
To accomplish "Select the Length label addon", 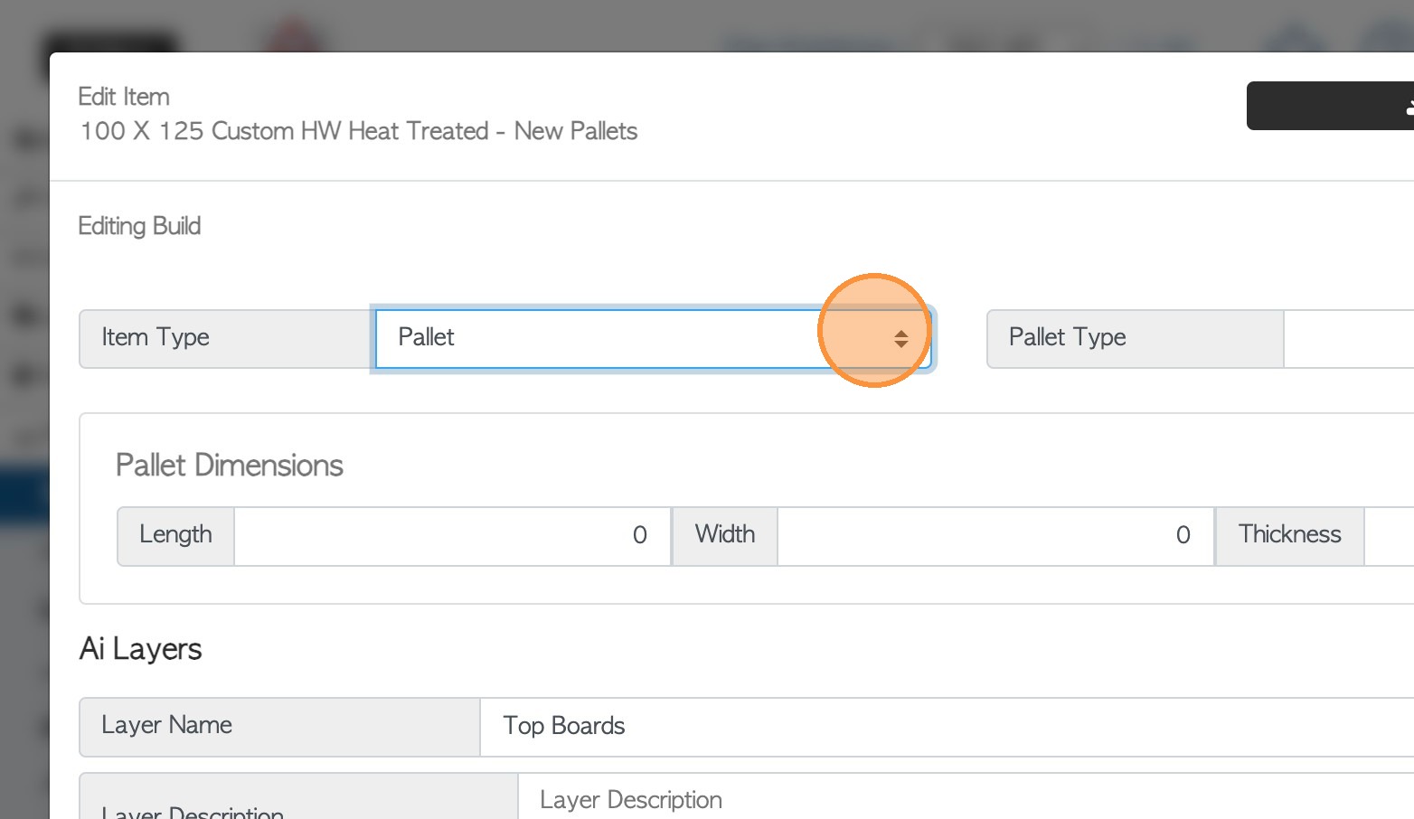I will tap(175, 535).
